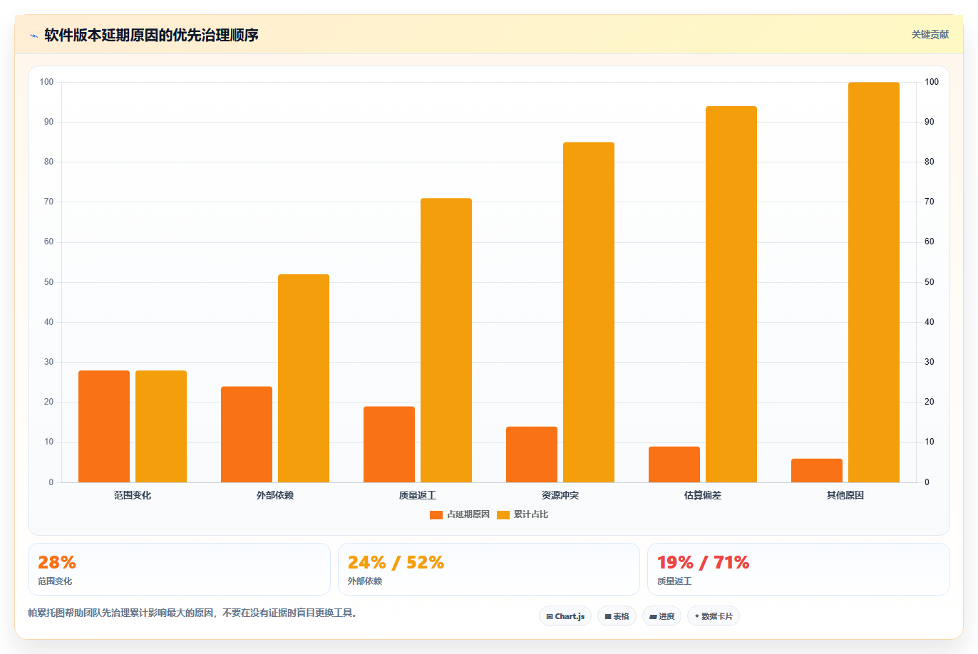
Task: Click the orange 占延期原因 legend swatch
Action: coord(436,515)
